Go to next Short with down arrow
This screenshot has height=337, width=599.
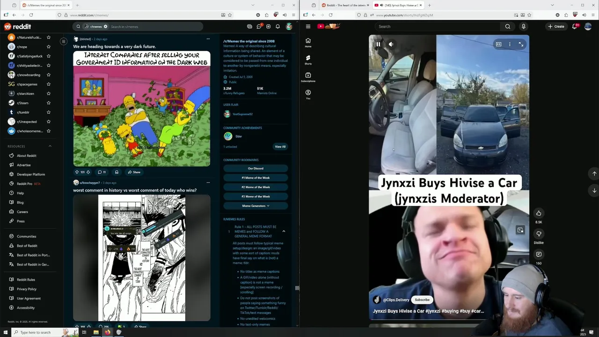594,190
